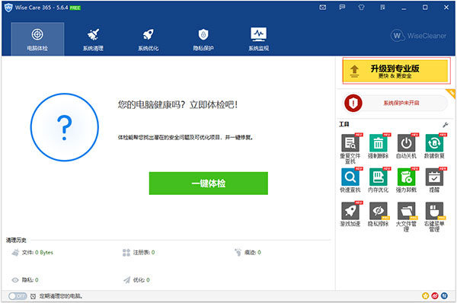Screen dimensions: 457x303
Task: Open the 内存优化 memory optimizer tool
Action: pyautogui.click(x=379, y=180)
